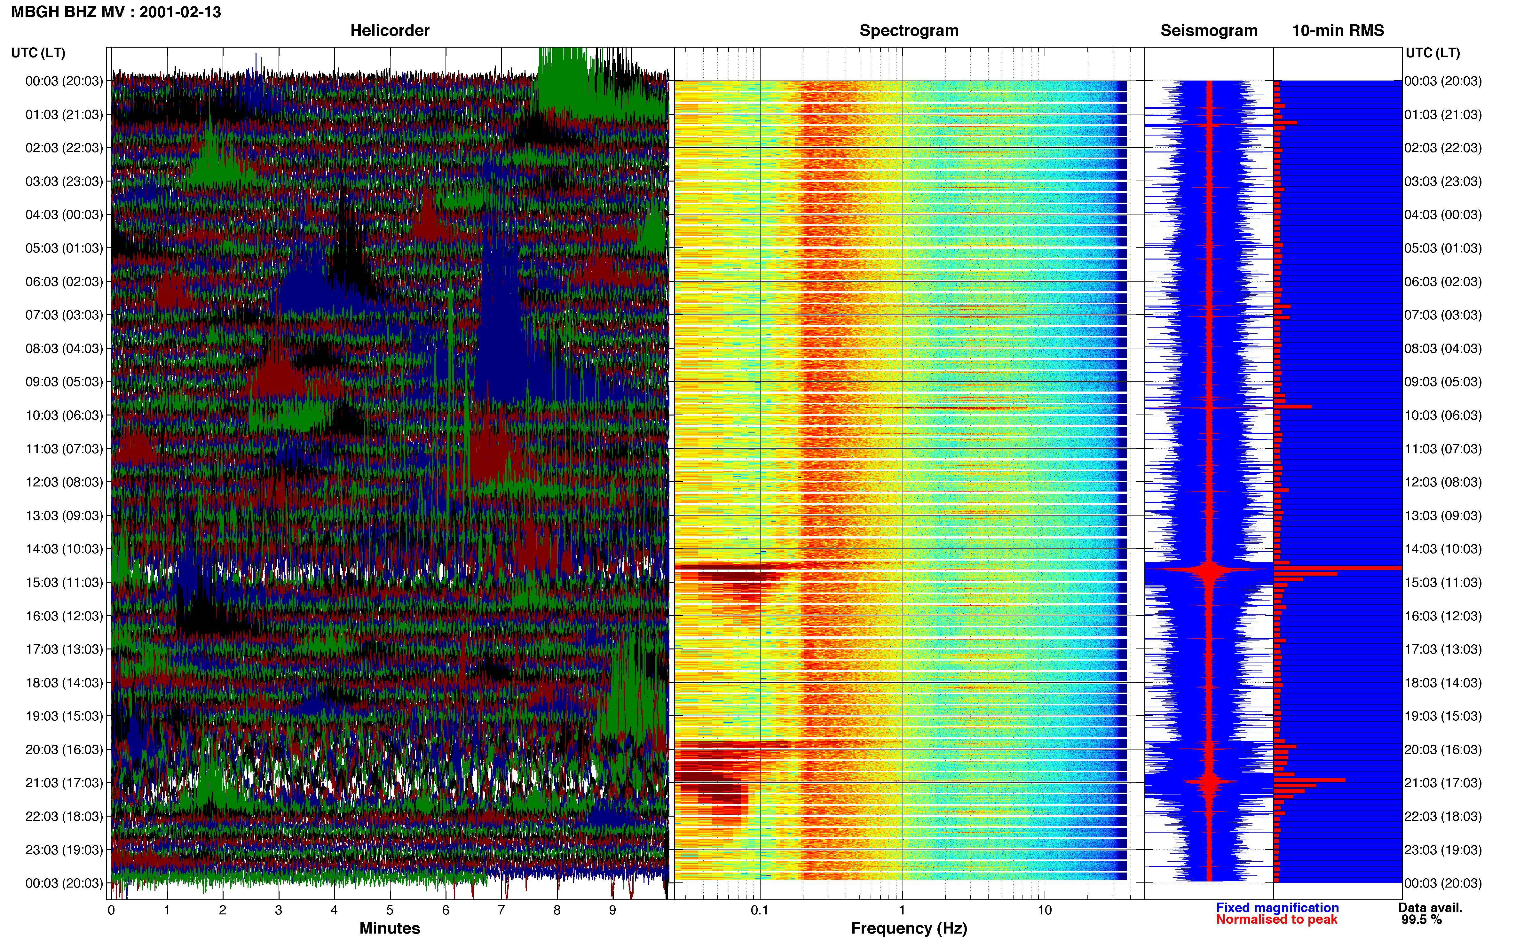This screenshot has width=1516, height=947.
Task: Click the Fixed magnification legend text
Action: coord(1277,908)
